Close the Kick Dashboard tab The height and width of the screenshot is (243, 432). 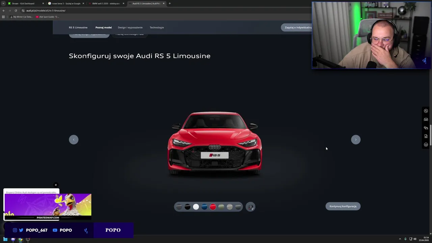click(x=43, y=3)
